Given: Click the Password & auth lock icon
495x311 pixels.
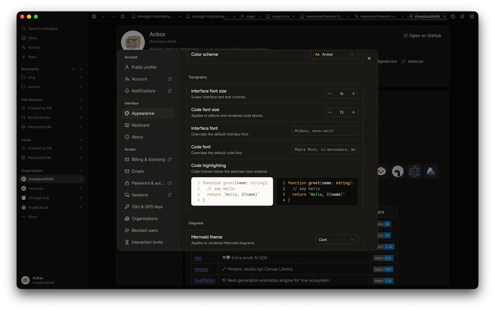Looking at the screenshot, I should click(x=127, y=183).
